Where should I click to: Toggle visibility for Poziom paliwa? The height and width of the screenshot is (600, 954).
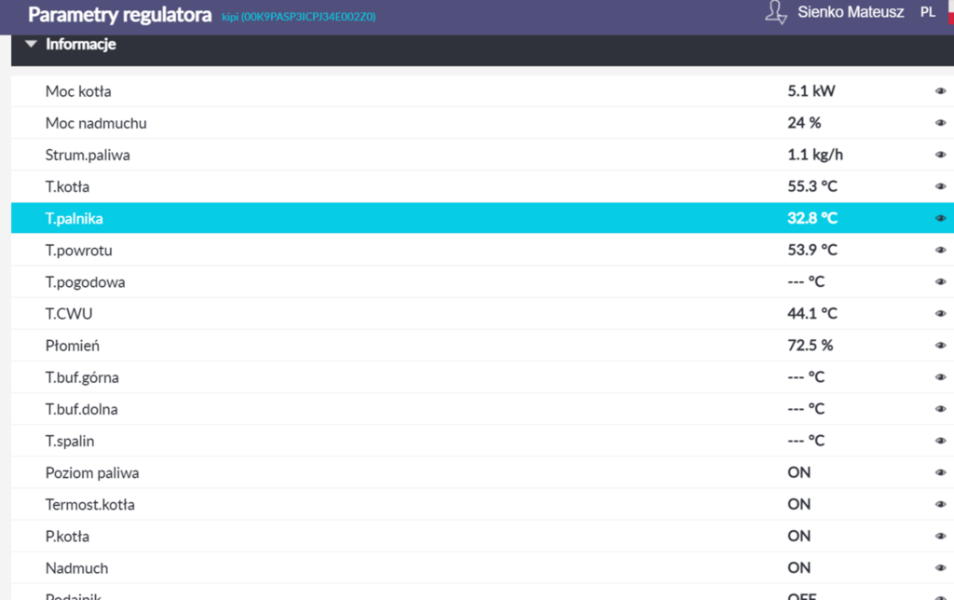(x=940, y=472)
